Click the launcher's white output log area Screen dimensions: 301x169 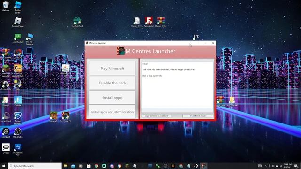177,85
